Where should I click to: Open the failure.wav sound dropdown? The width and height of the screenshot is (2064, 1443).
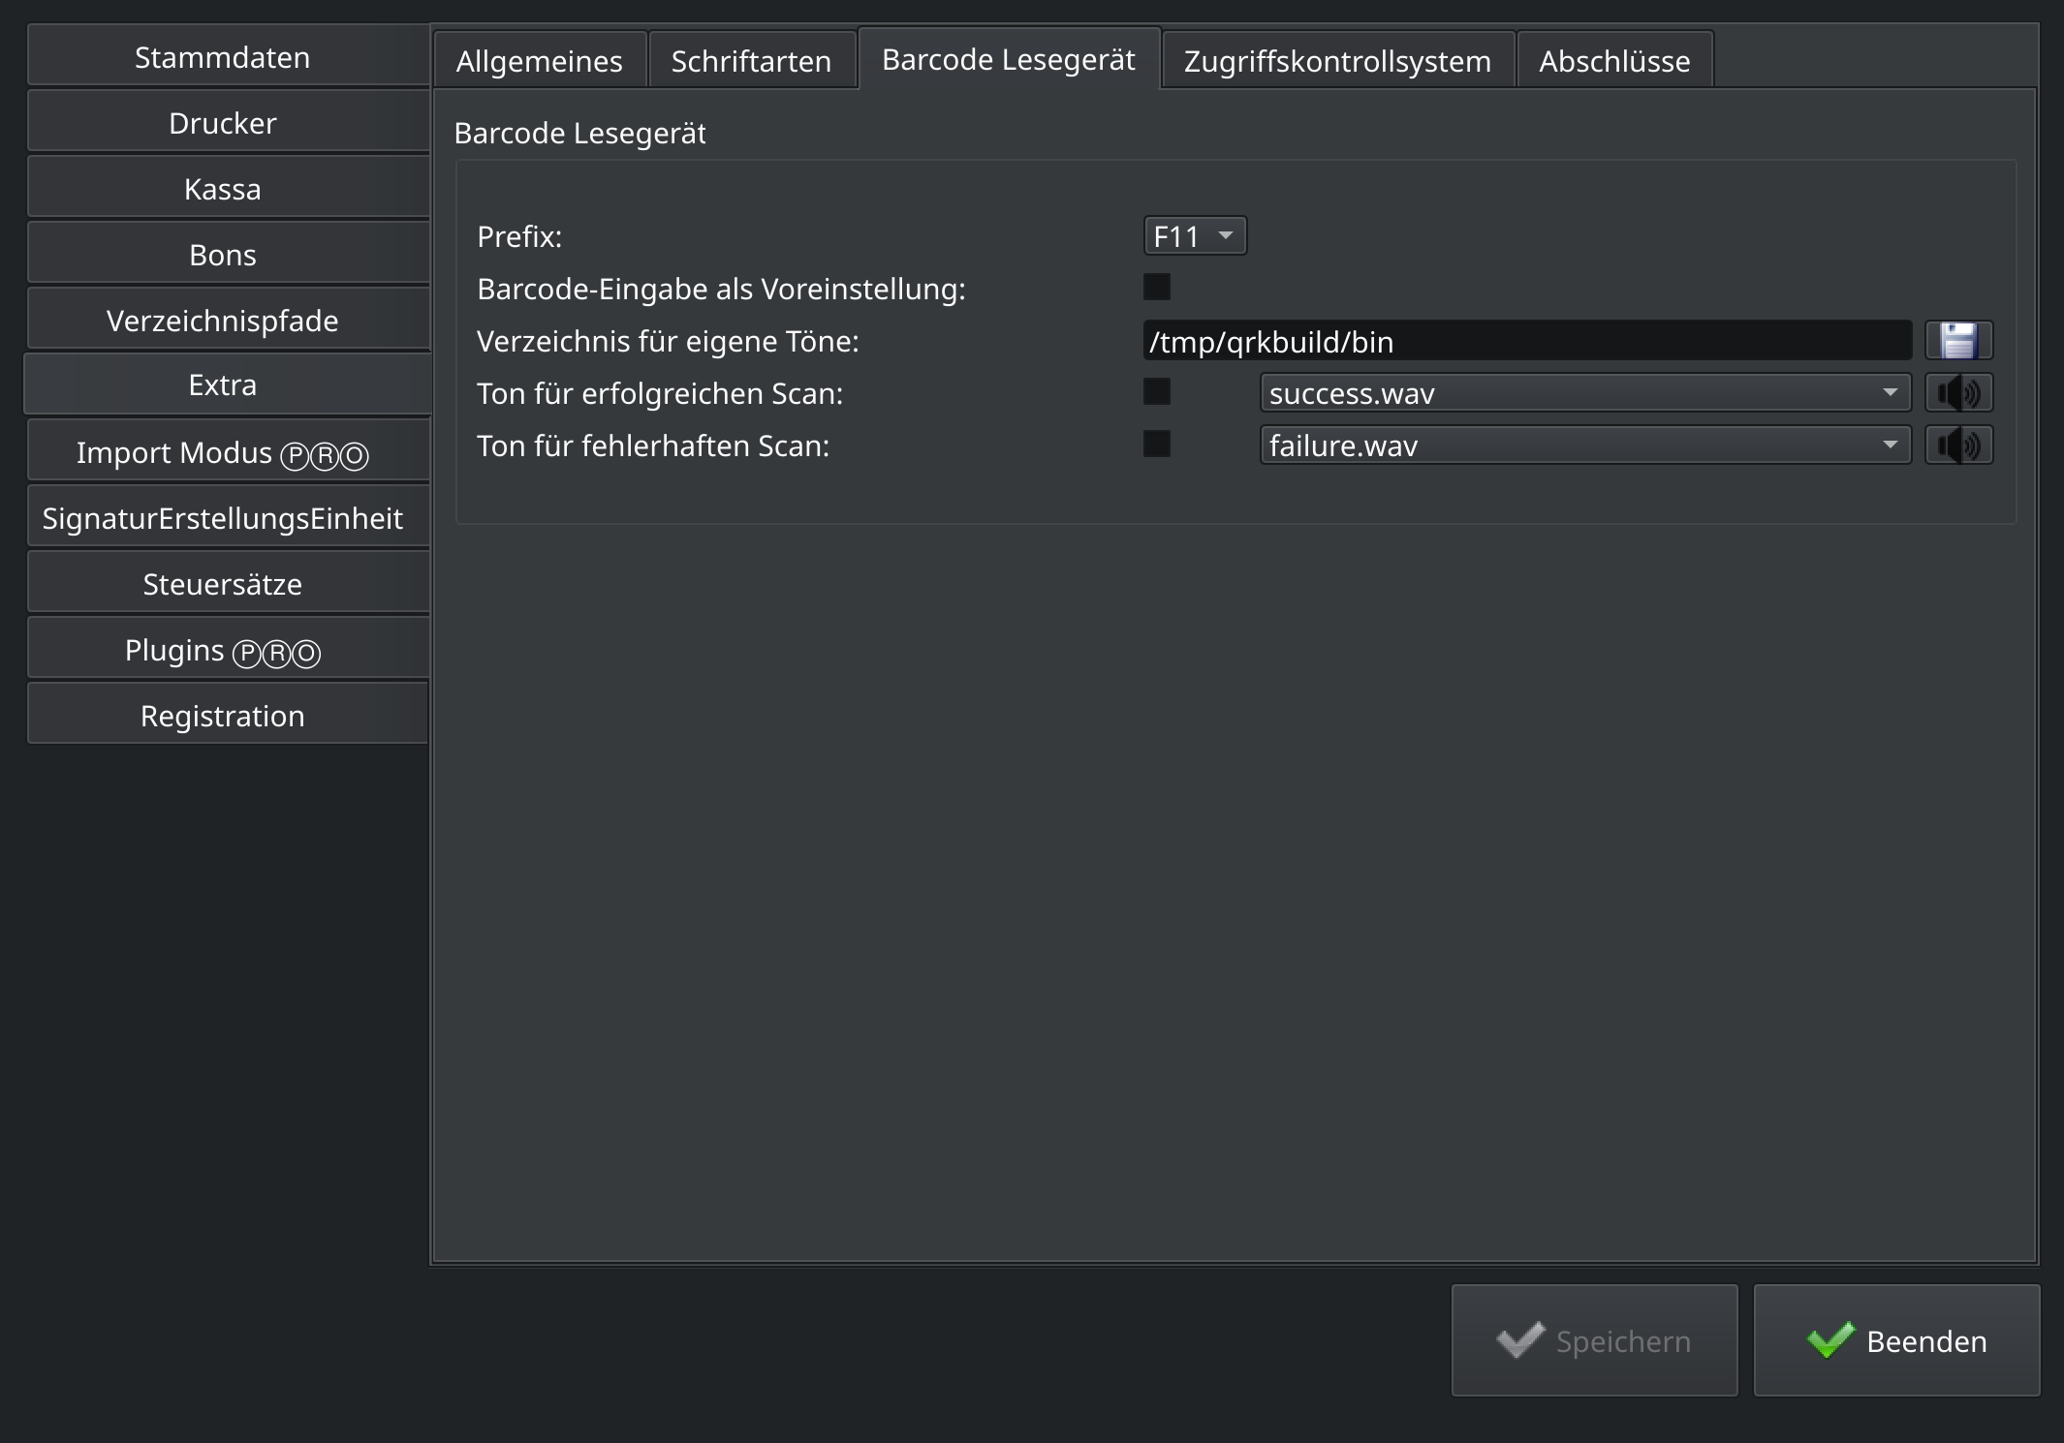1585,445
